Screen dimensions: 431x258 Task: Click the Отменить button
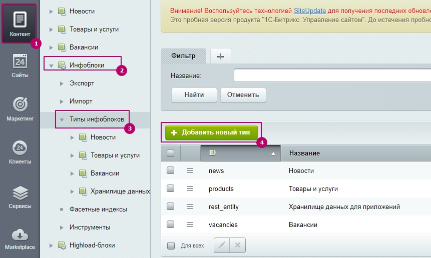243,95
